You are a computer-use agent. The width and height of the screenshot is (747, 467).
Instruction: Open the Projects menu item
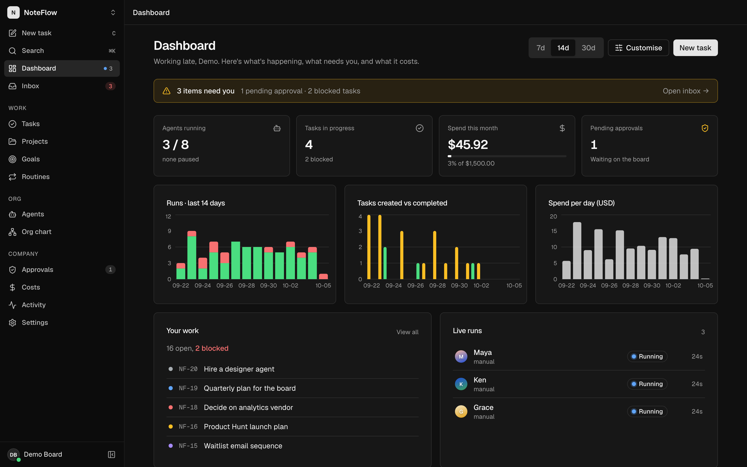(62, 141)
